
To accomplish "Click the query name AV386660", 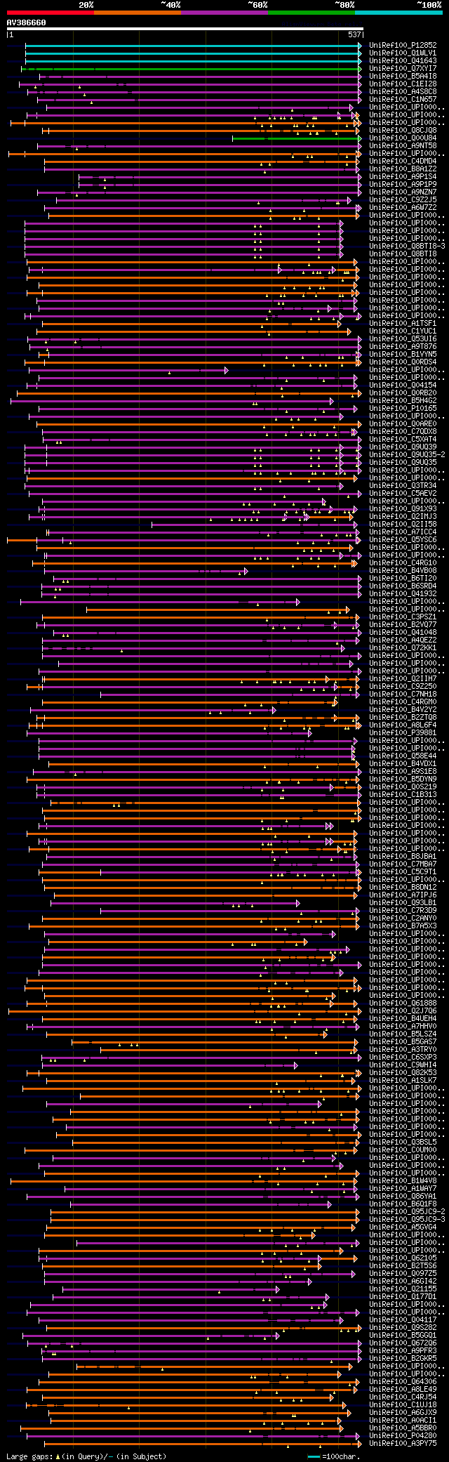I will pos(27,22).
